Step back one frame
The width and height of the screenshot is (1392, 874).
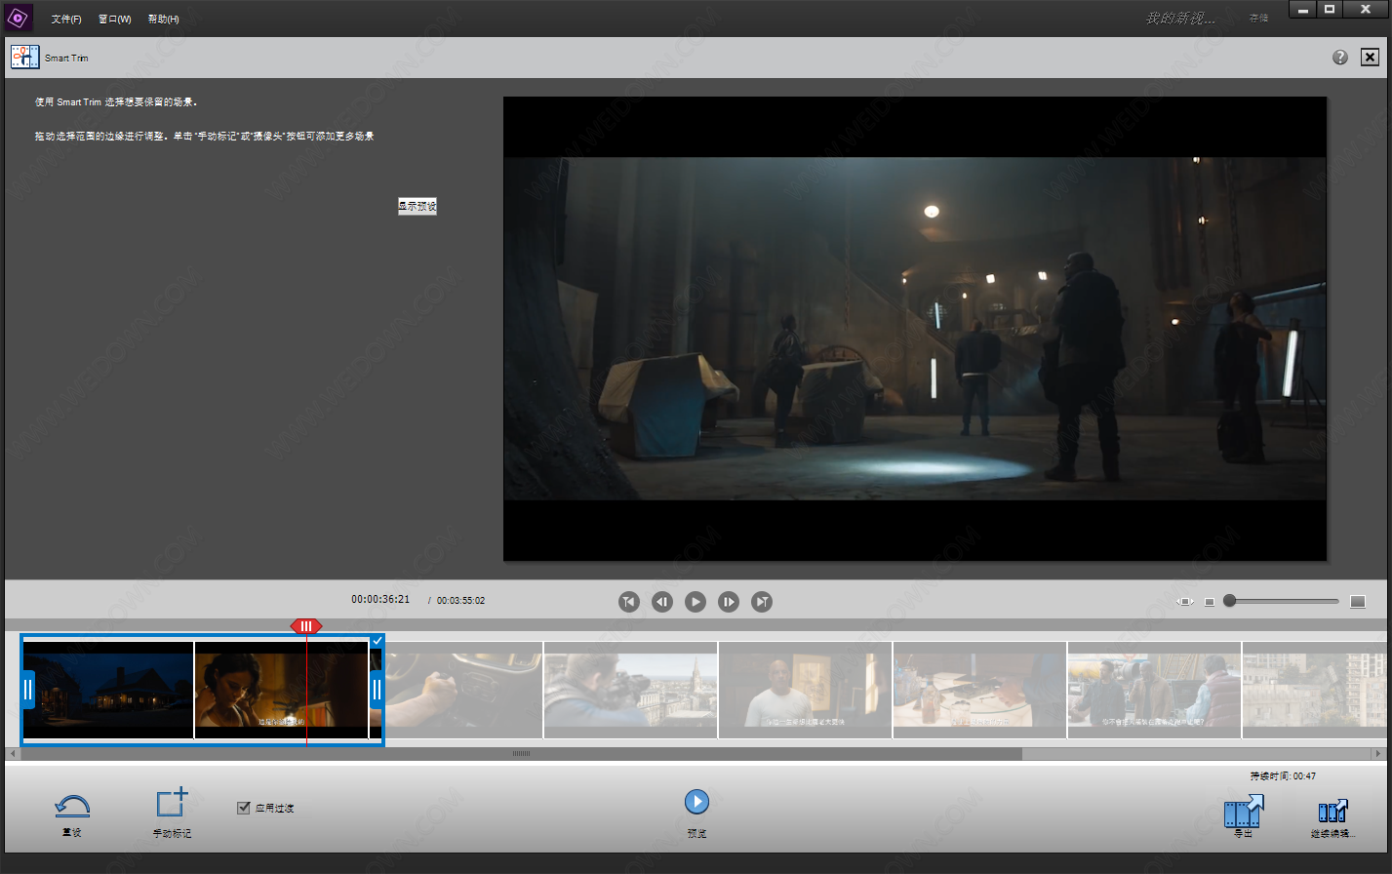[662, 602]
